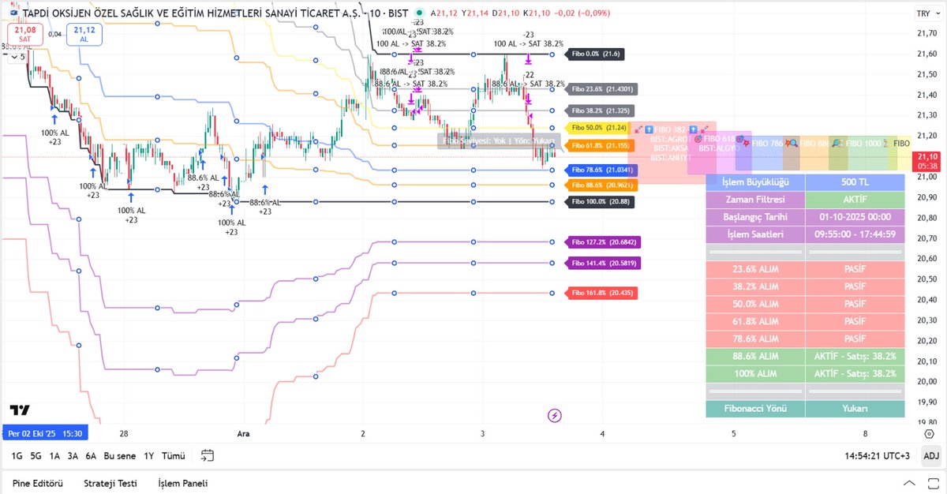Click the 23.6% ALIM row label
This screenshot has height=494, width=947.
pyautogui.click(x=755, y=269)
